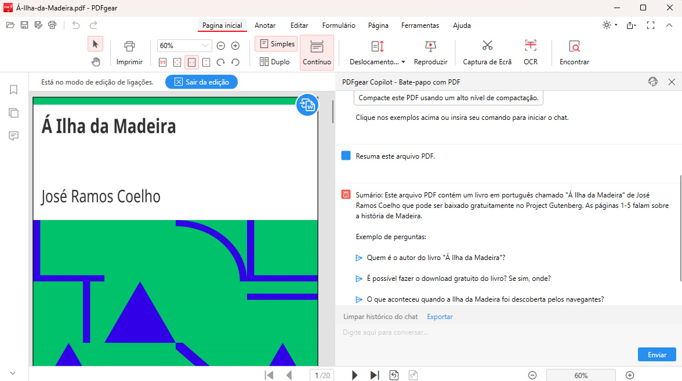Open the annotations sidebar panel
Image resolution: width=682 pixels, height=381 pixels.
pos(13,136)
